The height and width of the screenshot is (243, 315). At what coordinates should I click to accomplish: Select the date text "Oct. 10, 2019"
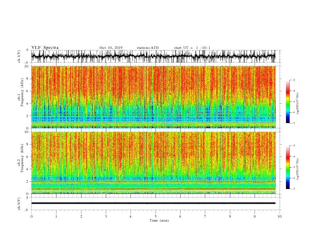pos(111,48)
